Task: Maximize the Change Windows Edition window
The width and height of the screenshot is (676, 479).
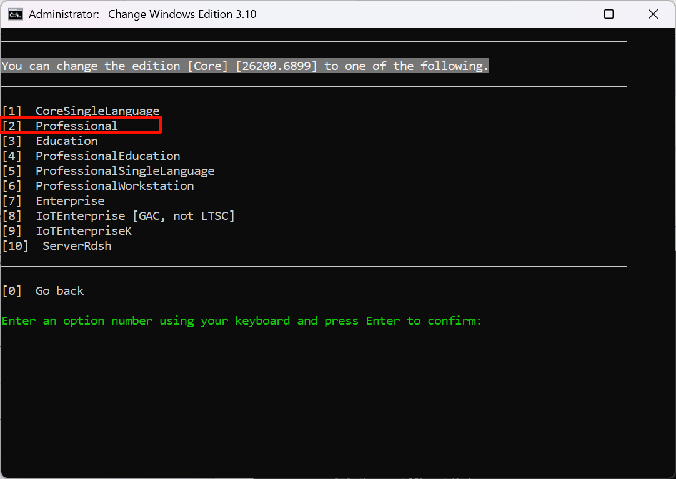Action: click(x=609, y=14)
